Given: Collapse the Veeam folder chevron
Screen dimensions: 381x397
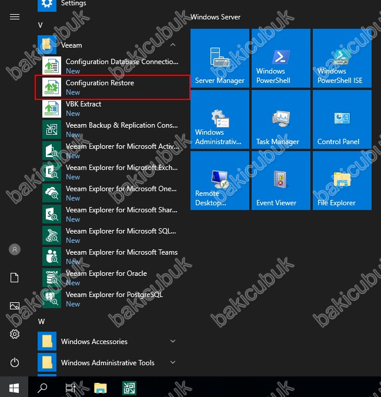Looking at the screenshot, I should 173,45.
